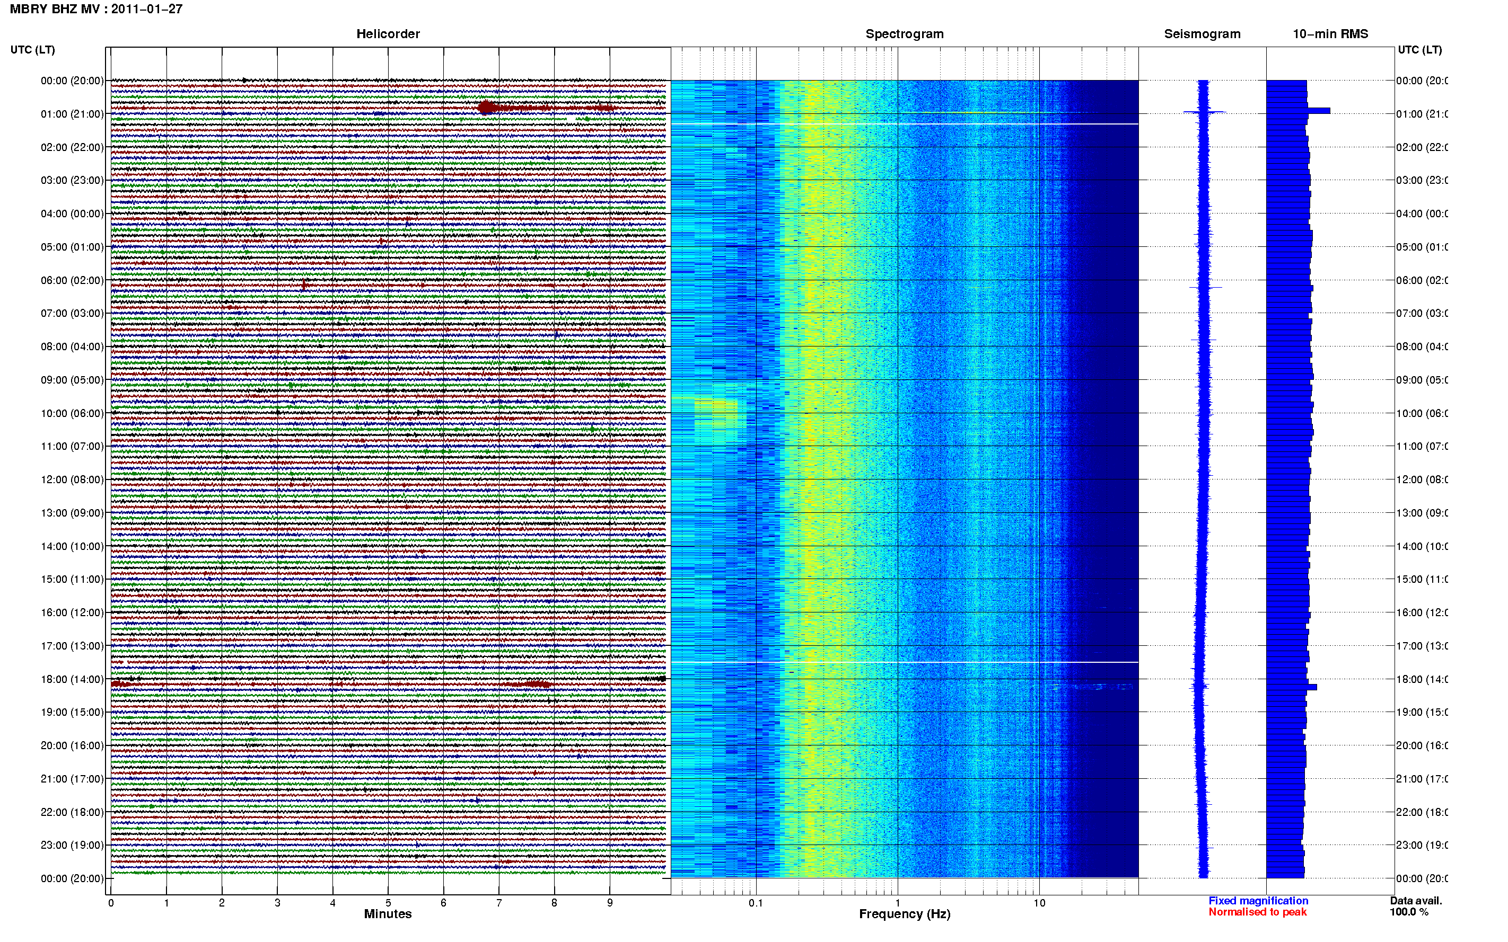Click the 'Helicorder' panel heading
This screenshot has width=1508, height=942.
pyautogui.click(x=388, y=34)
